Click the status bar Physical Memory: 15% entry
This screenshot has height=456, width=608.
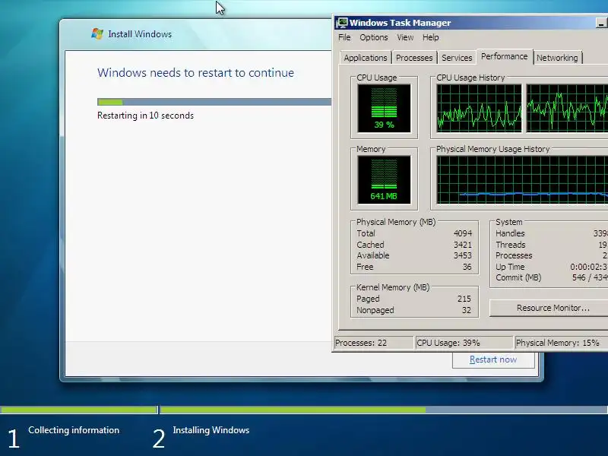point(561,343)
